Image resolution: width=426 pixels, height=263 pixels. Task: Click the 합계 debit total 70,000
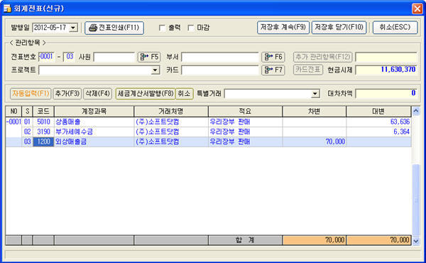315,240
